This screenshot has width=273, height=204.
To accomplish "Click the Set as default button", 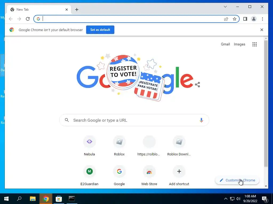I will [100, 30].
